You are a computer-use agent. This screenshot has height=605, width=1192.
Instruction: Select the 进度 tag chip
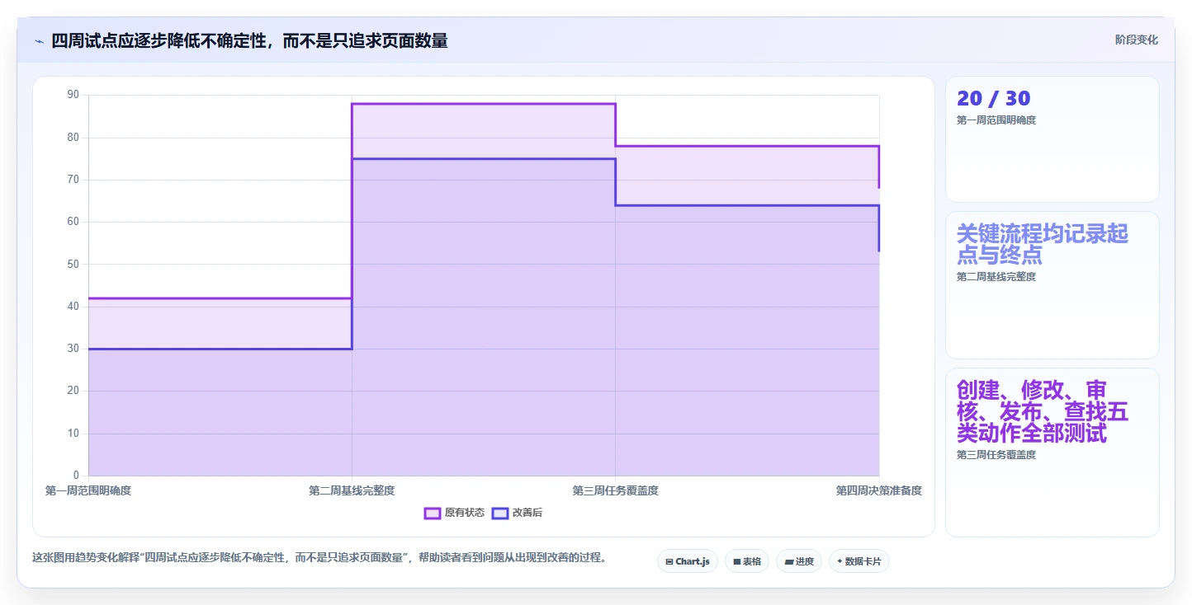pos(799,561)
